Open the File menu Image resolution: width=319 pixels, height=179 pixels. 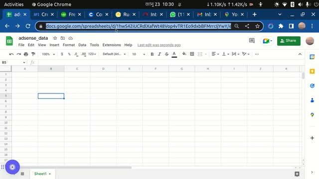21,45
